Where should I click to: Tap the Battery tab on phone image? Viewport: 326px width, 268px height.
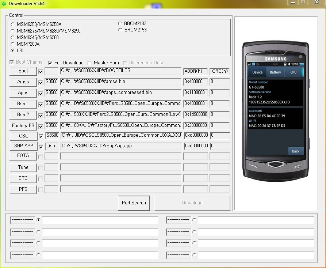pyautogui.click(x=275, y=72)
